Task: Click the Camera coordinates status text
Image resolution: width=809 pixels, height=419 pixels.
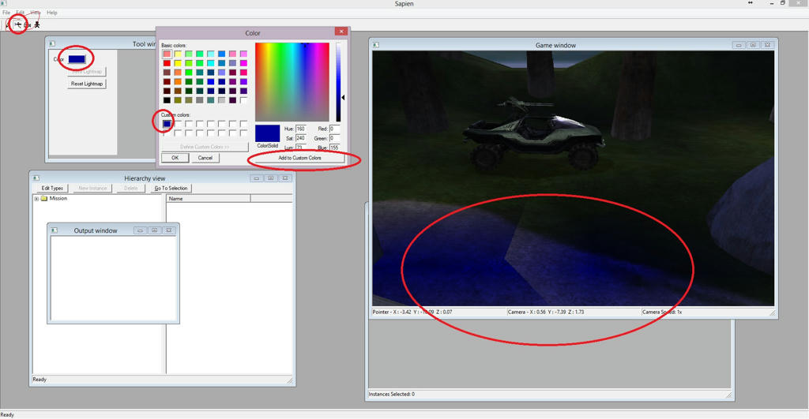Action: (546, 312)
